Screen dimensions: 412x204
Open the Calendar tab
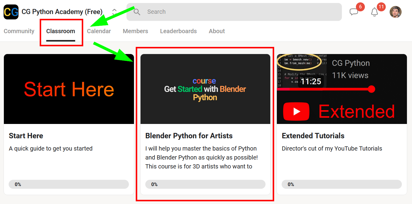(x=99, y=31)
